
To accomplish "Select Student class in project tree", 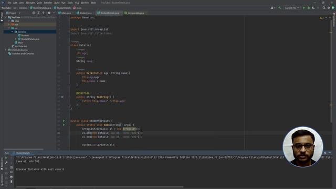I will click(23, 35).
